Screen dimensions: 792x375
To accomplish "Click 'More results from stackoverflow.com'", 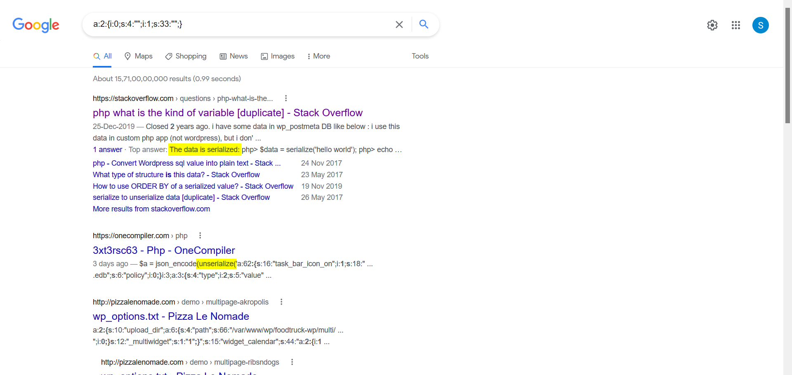I will tap(151, 209).
